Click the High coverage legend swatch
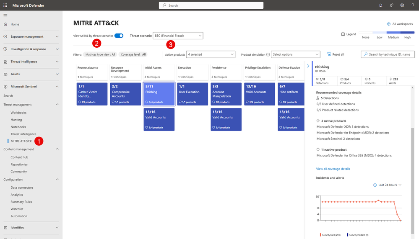419x239 pixels. coord(407,33)
